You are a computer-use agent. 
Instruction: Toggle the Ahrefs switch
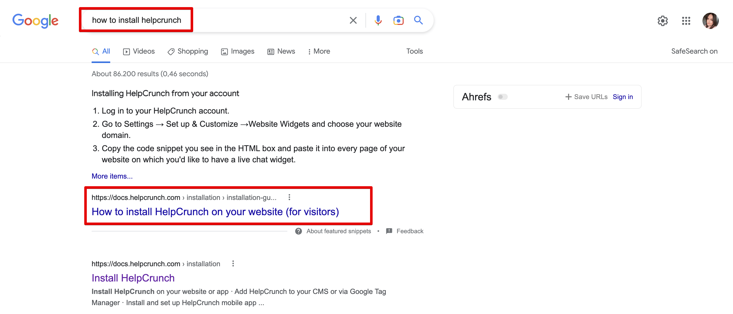(502, 97)
